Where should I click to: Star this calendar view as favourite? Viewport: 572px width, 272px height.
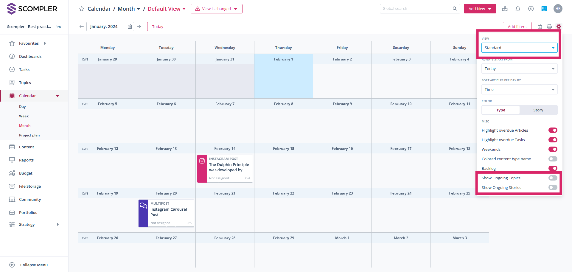pos(81,9)
